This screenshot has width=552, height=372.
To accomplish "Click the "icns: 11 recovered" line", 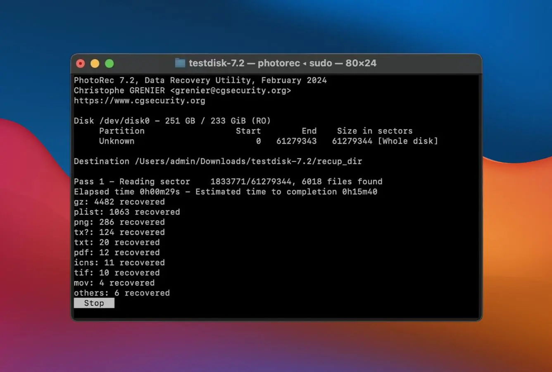I will 119,262.
